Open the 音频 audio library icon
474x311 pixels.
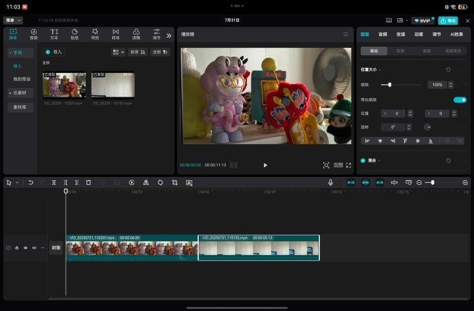[x=34, y=34]
